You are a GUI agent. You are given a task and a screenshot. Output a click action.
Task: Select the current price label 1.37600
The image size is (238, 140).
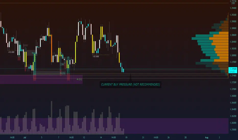click(x=233, y=69)
